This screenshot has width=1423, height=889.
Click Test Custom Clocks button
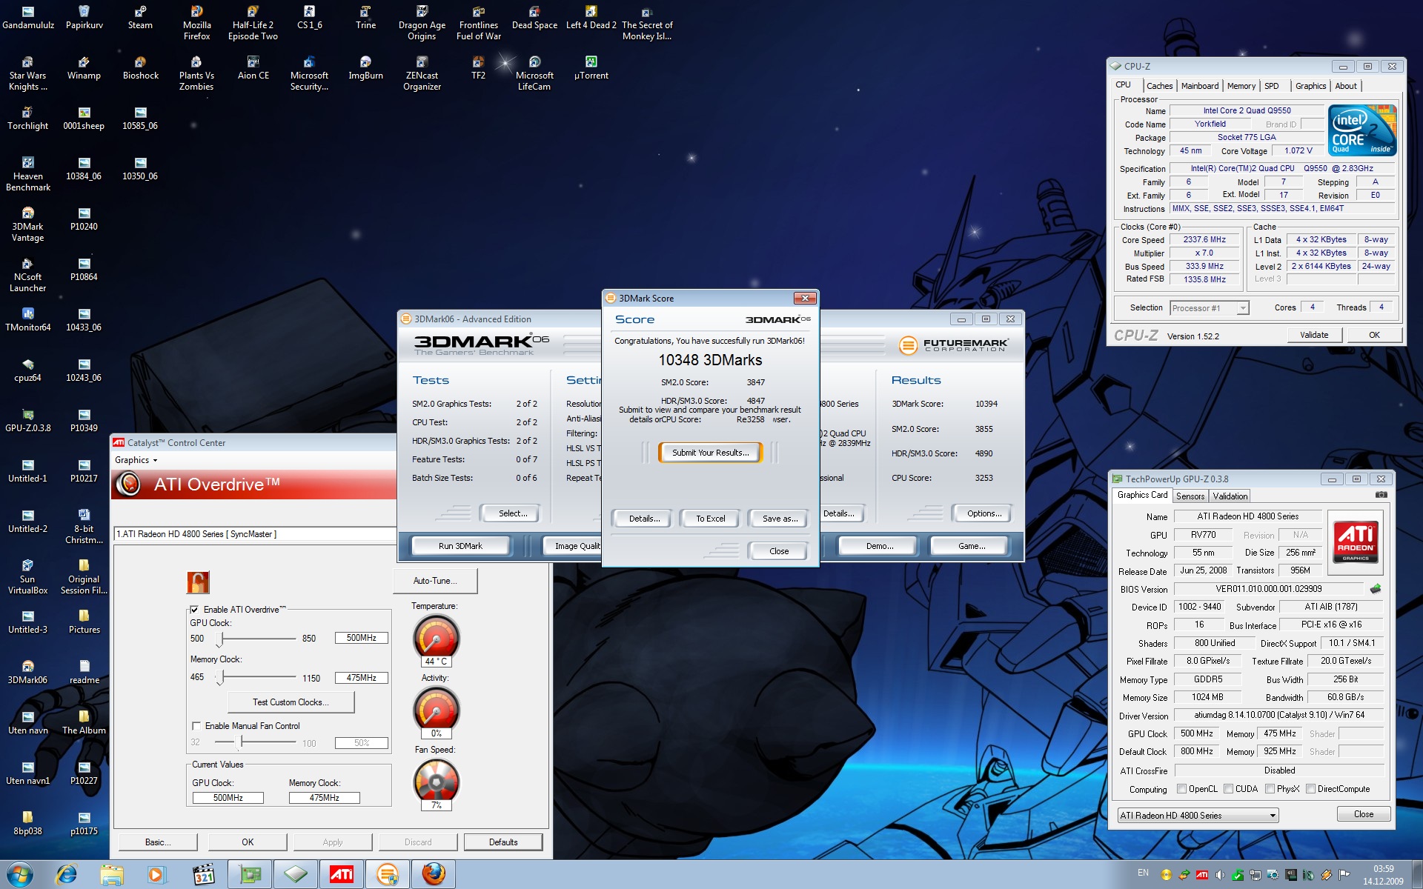(291, 702)
